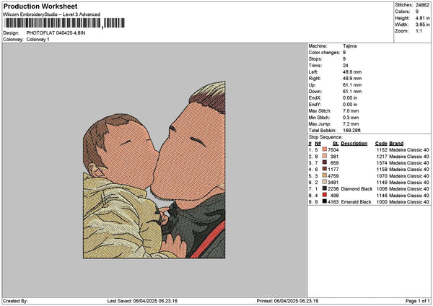Image resolution: width=433 pixels, height=306 pixels.
Task: Select the Diamond Black color swatch
Action: click(x=325, y=188)
